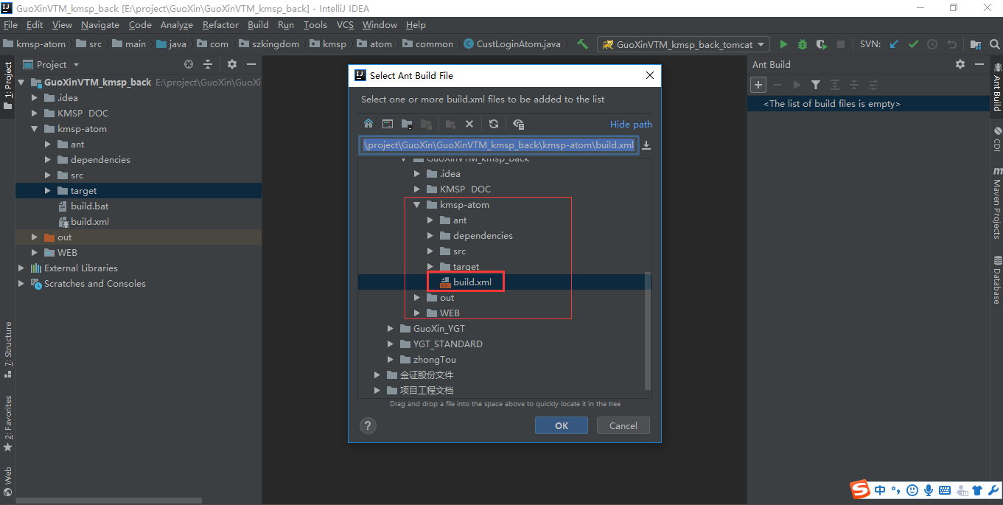Image resolution: width=1003 pixels, height=505 pixels.
Task: Hide the Project tool window
Action: click(252, 64)
